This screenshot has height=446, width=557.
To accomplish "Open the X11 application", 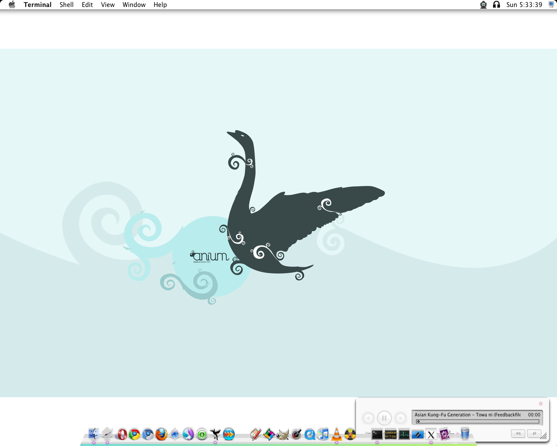I will (431, 434).
